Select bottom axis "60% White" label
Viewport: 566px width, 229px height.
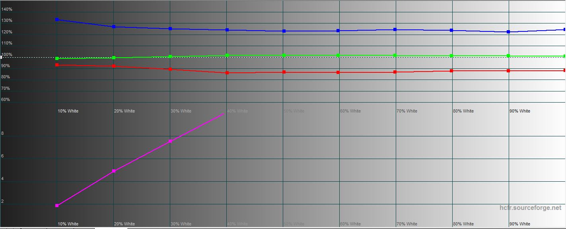[x=350, y=224]
